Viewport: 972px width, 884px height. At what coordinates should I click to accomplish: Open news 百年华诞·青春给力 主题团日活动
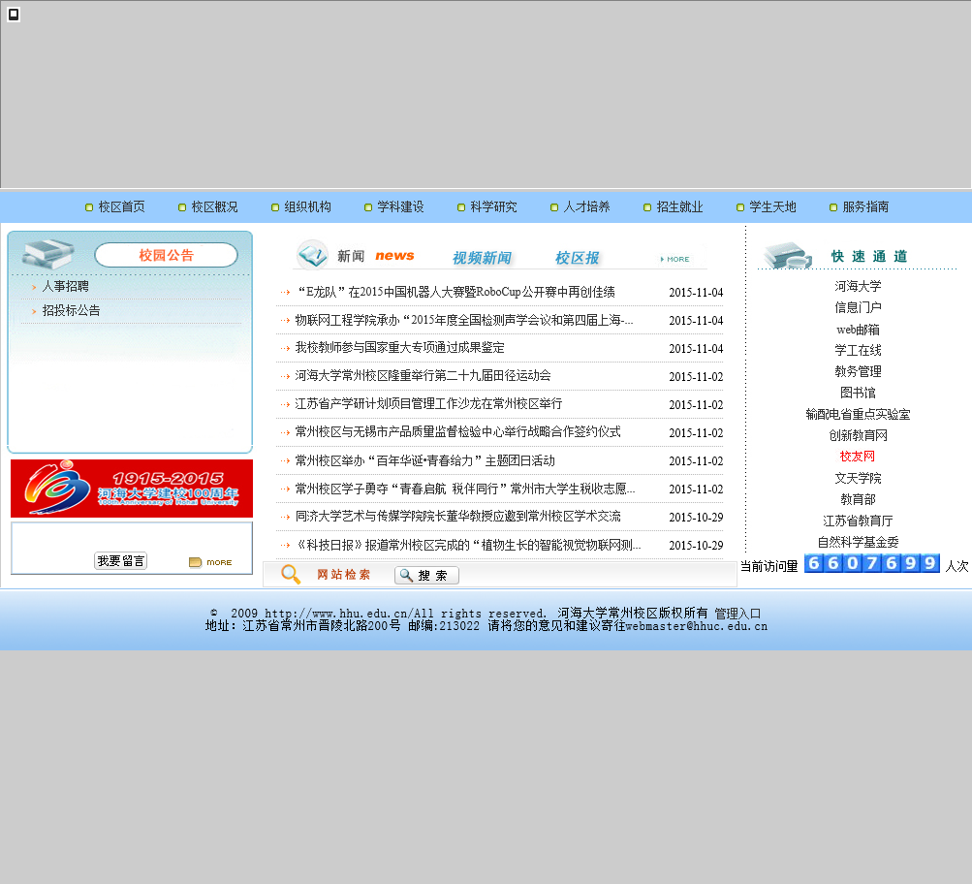[x=424, y=460]
